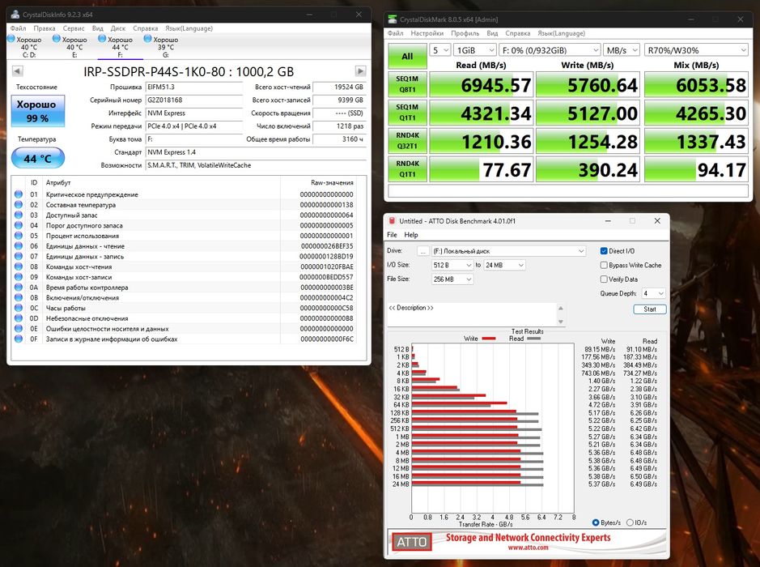Select the IO/s radio button
Screen dimensions: 760x567
coord(630,522)
